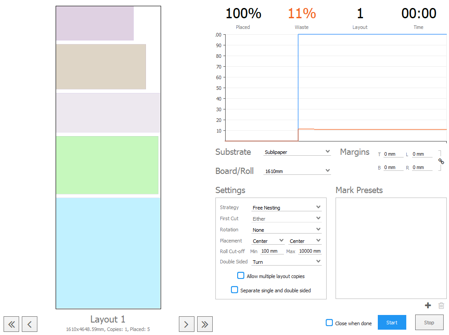Open the Substrate dropdown
Image resolution: width=449 pixels, height=335 pixels.
tap(297, 152)
